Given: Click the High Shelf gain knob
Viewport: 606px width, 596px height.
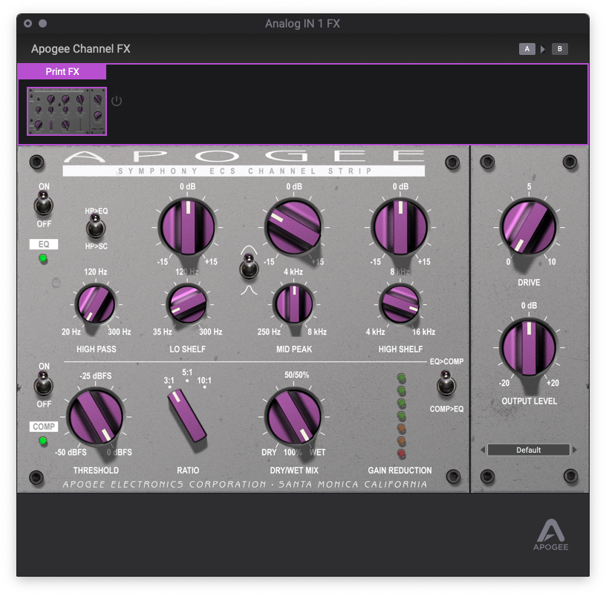Looking at the screenshot, I should coord(400,227).
